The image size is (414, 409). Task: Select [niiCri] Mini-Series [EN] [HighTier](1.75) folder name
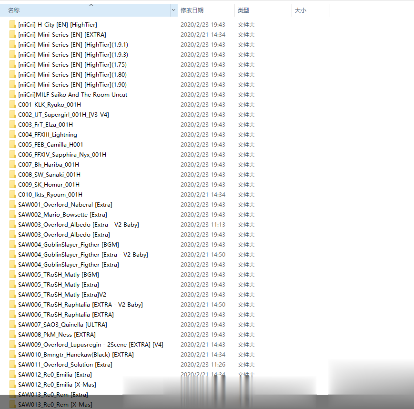click(72, 65)
